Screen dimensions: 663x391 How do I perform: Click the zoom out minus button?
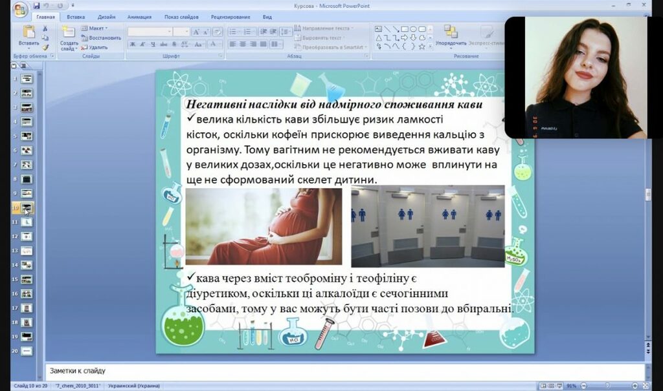(583, 386)
